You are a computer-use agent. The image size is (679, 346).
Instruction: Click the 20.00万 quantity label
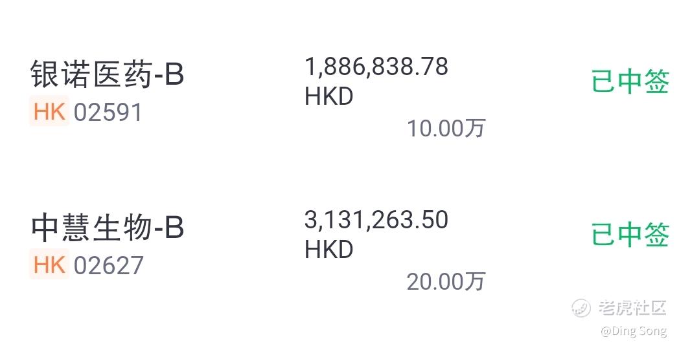[x=446, y=281]
